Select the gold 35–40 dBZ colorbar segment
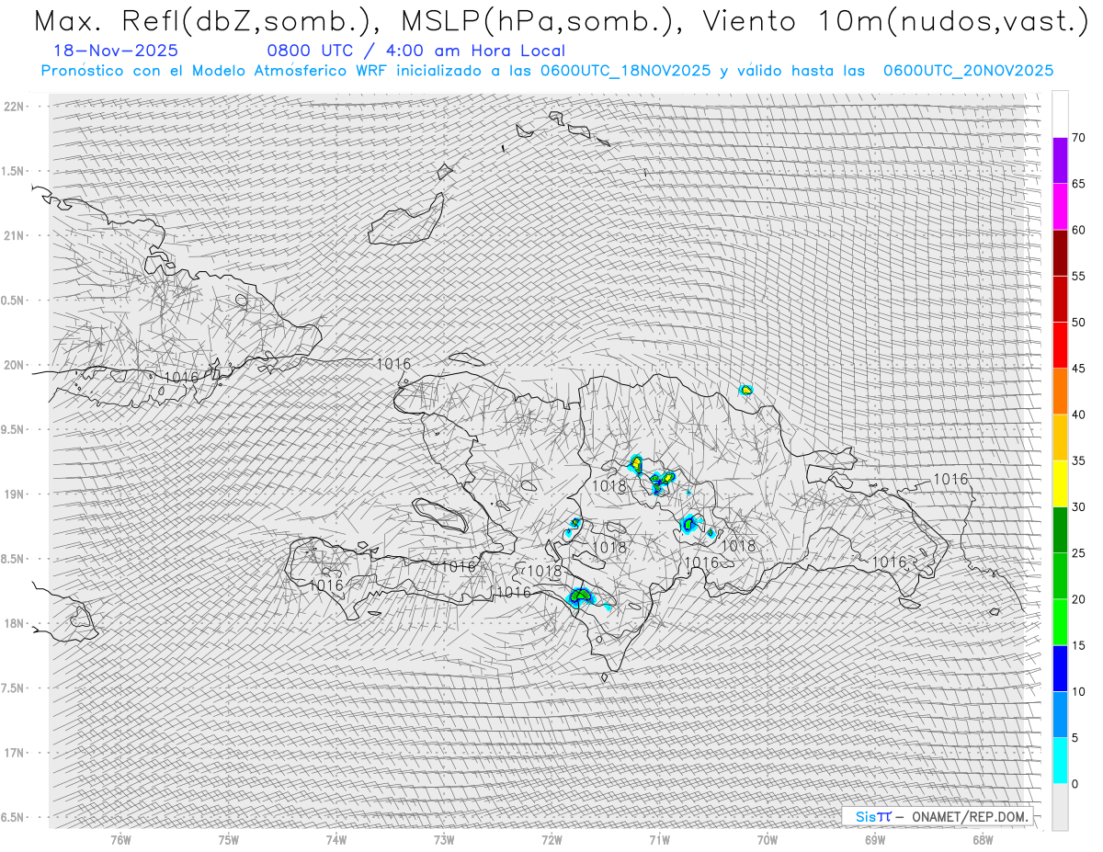Viewport: 1103px width, 852px height. pyautogui.click(x=1060, y=437)
